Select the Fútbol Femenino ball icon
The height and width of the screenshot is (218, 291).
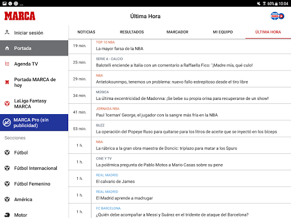click(7, 183)
